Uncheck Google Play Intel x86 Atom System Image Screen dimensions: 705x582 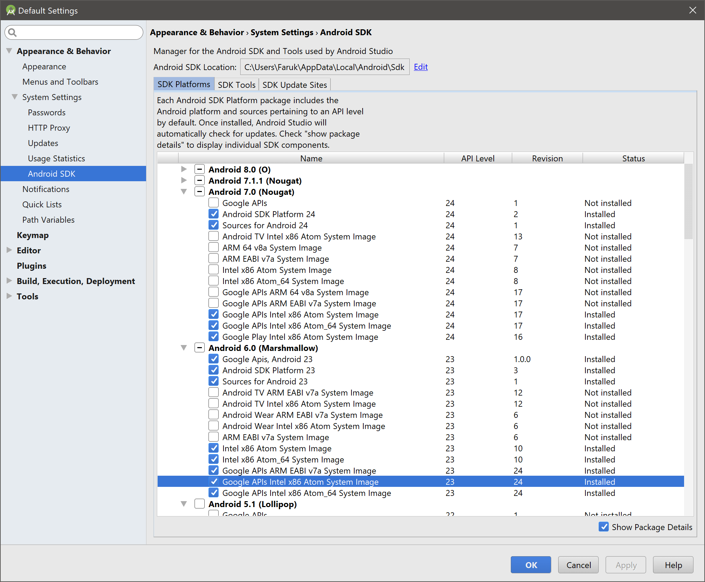coord(214,336)
